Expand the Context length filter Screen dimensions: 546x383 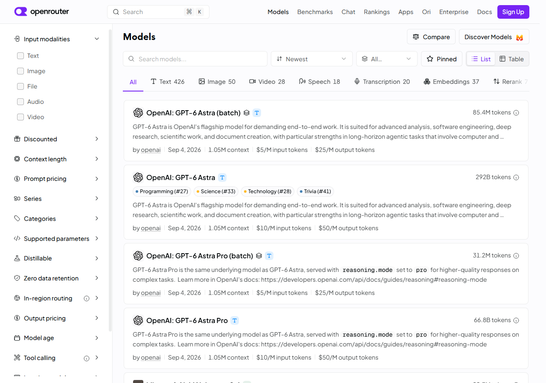[x=56, y=159]
